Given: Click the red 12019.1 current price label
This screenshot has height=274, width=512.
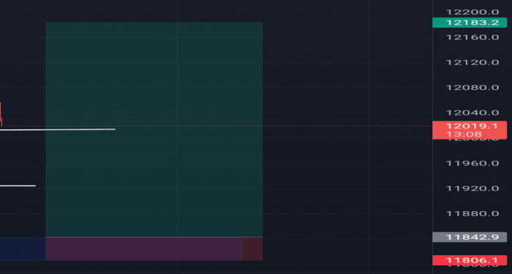Looking at the screenshot, I should pyautogui.click(x=470, y=126).
